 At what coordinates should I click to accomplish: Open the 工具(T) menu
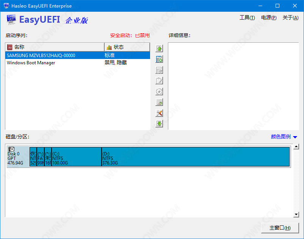pos(247,18)
